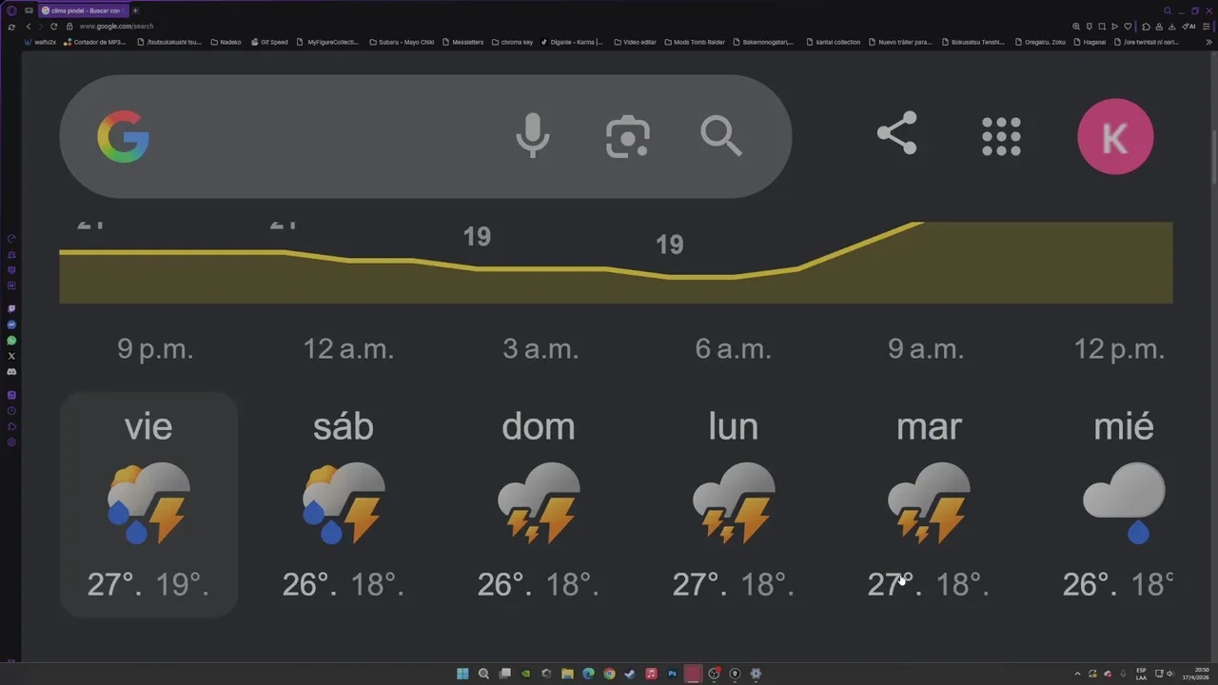Open the Google apps grid
This screenshot has height=685, width=1218.
pos(1001,136)
